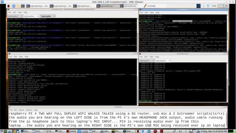Click the top-right terminal's vertical scrollbar
This screenshot has width=236, height=133.
[x=228, y=33]
